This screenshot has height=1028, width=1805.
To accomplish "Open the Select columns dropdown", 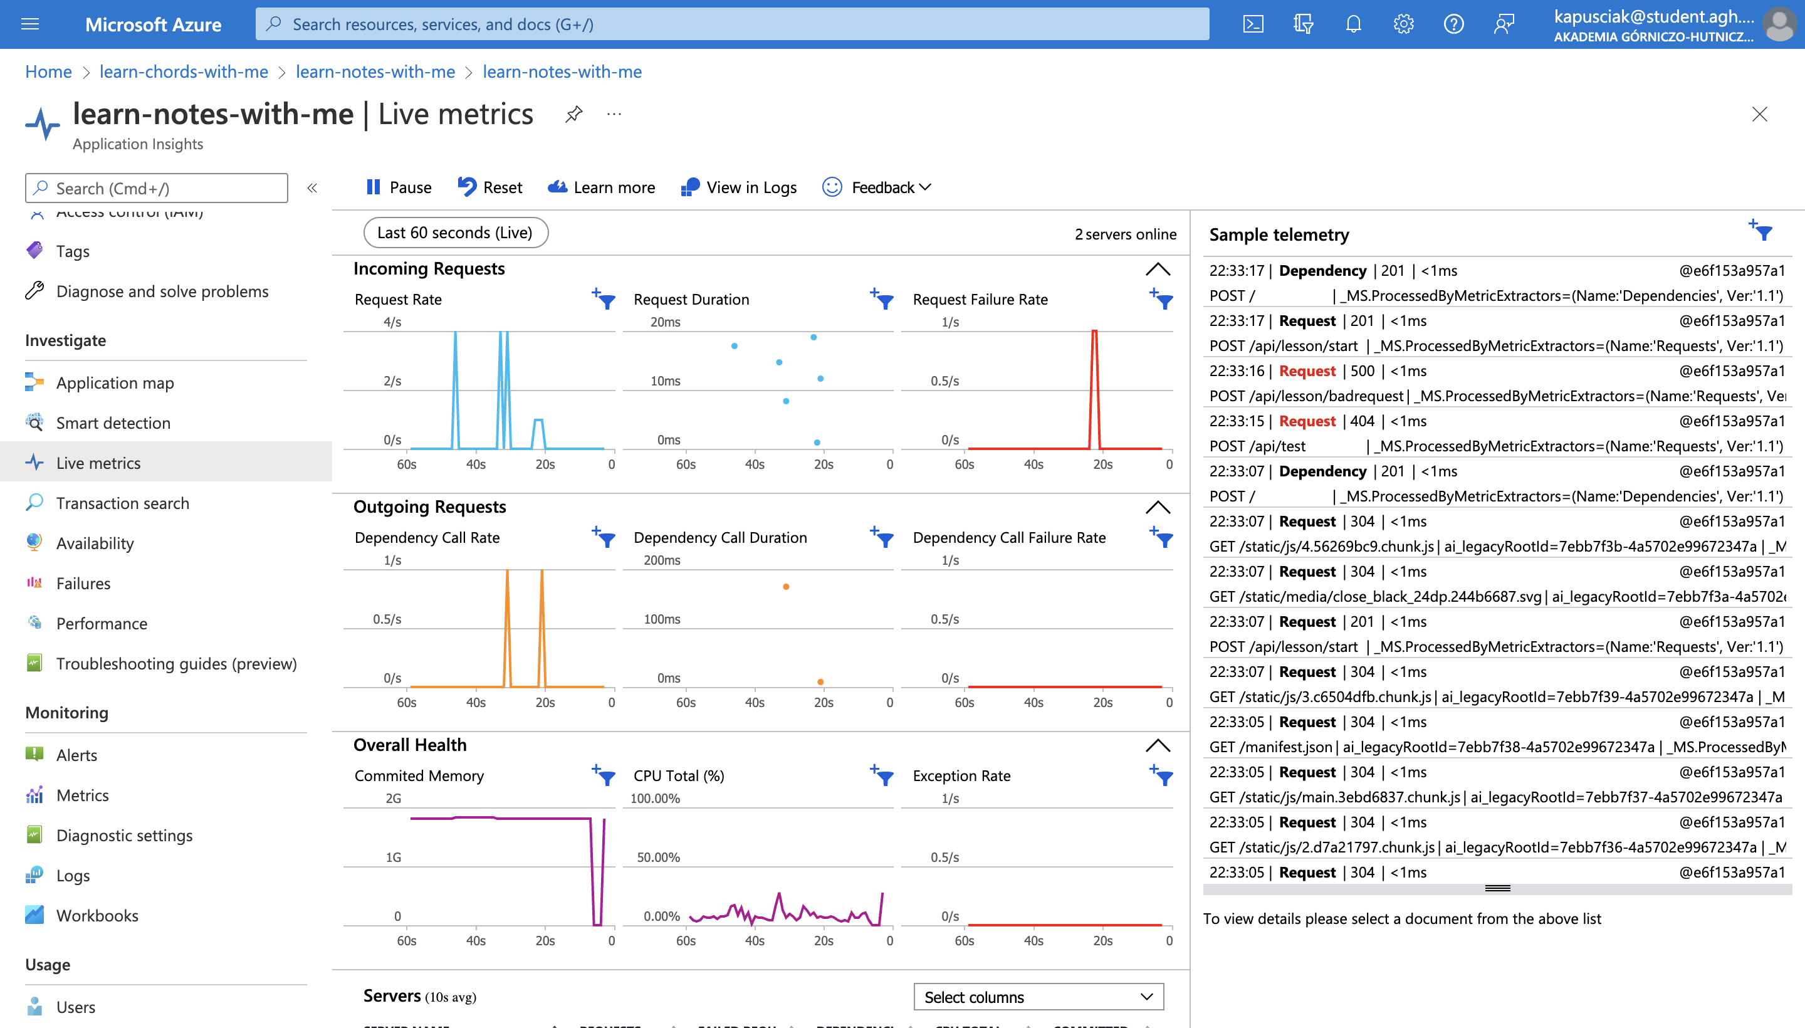I will [1038, 996].
